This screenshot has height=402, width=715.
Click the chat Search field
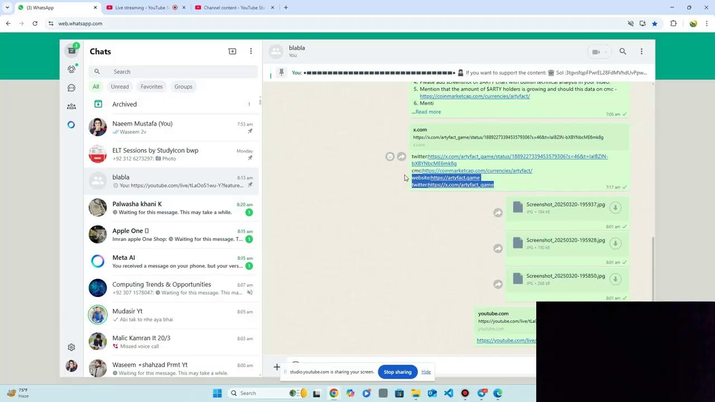173,71
